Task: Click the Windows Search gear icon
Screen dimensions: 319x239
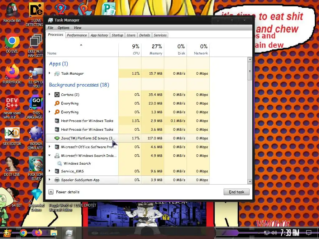Action: click(x=60, y=163)
